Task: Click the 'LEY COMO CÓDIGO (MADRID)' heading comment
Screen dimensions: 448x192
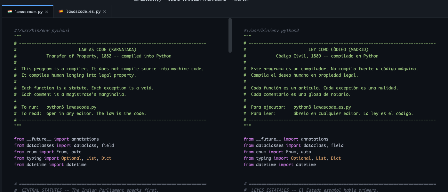Action: click(338, 50)
